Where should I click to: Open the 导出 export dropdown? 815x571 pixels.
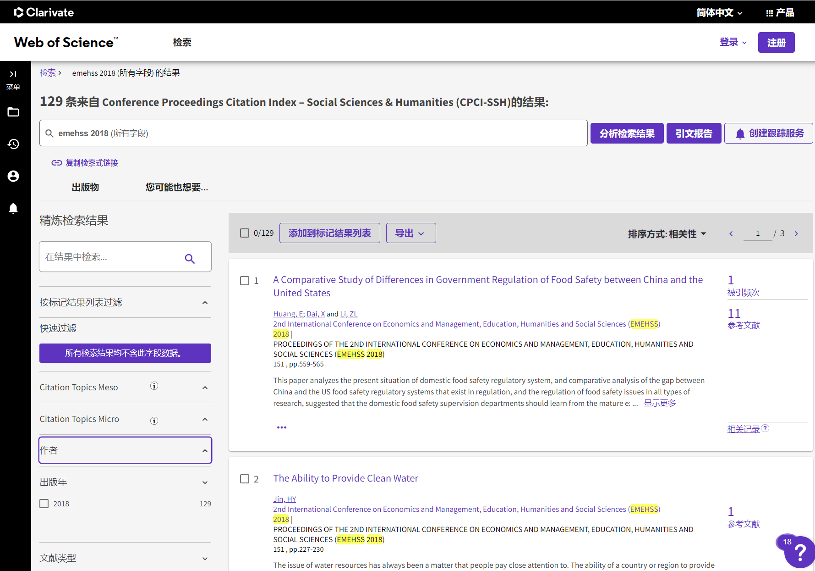click(411, 233)
